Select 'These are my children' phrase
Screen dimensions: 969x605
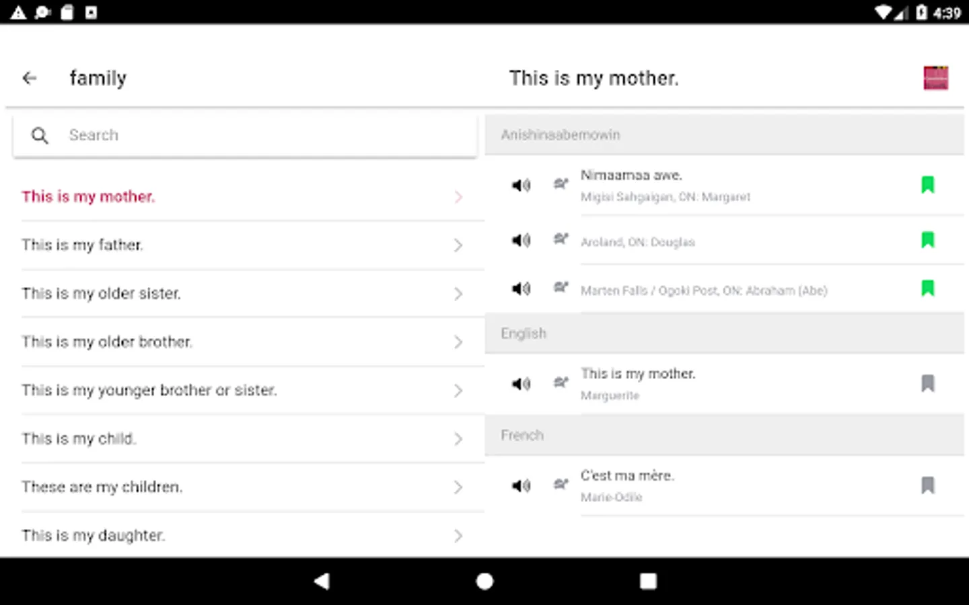coord(102,487)
